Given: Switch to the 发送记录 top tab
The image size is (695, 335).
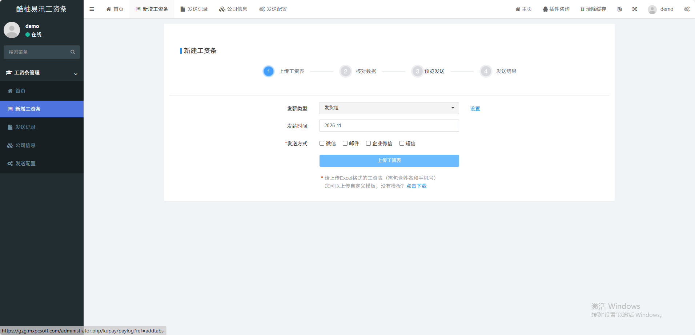Looking at the screenshot, I should pos(194,9).
